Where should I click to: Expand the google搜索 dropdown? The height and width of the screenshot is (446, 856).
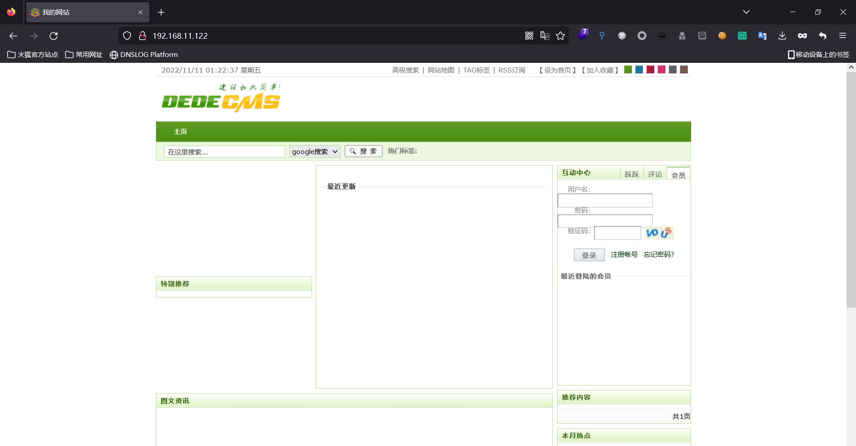pos(315,151)
